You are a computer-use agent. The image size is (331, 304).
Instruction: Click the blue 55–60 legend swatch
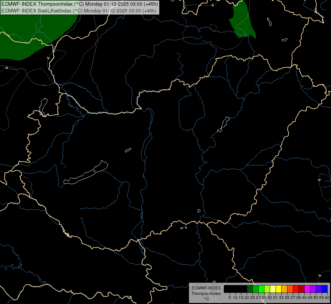pos(325,289)
